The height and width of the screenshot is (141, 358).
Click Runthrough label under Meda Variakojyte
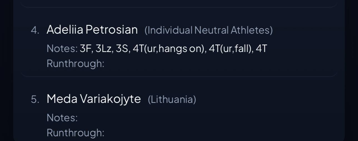coord(75,133)
